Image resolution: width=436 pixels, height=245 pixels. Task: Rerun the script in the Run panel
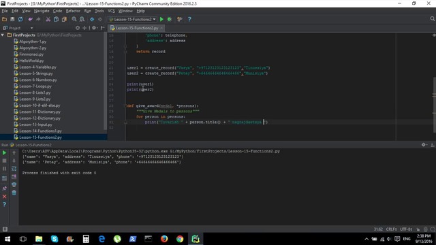(x=5, y=152)
